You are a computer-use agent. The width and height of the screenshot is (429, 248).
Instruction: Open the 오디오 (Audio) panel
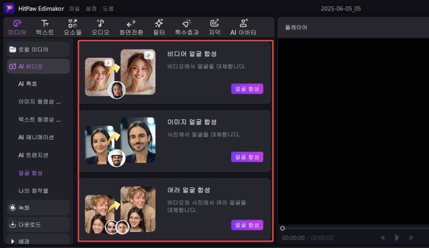pyautogui.click(x=100, y=27)
